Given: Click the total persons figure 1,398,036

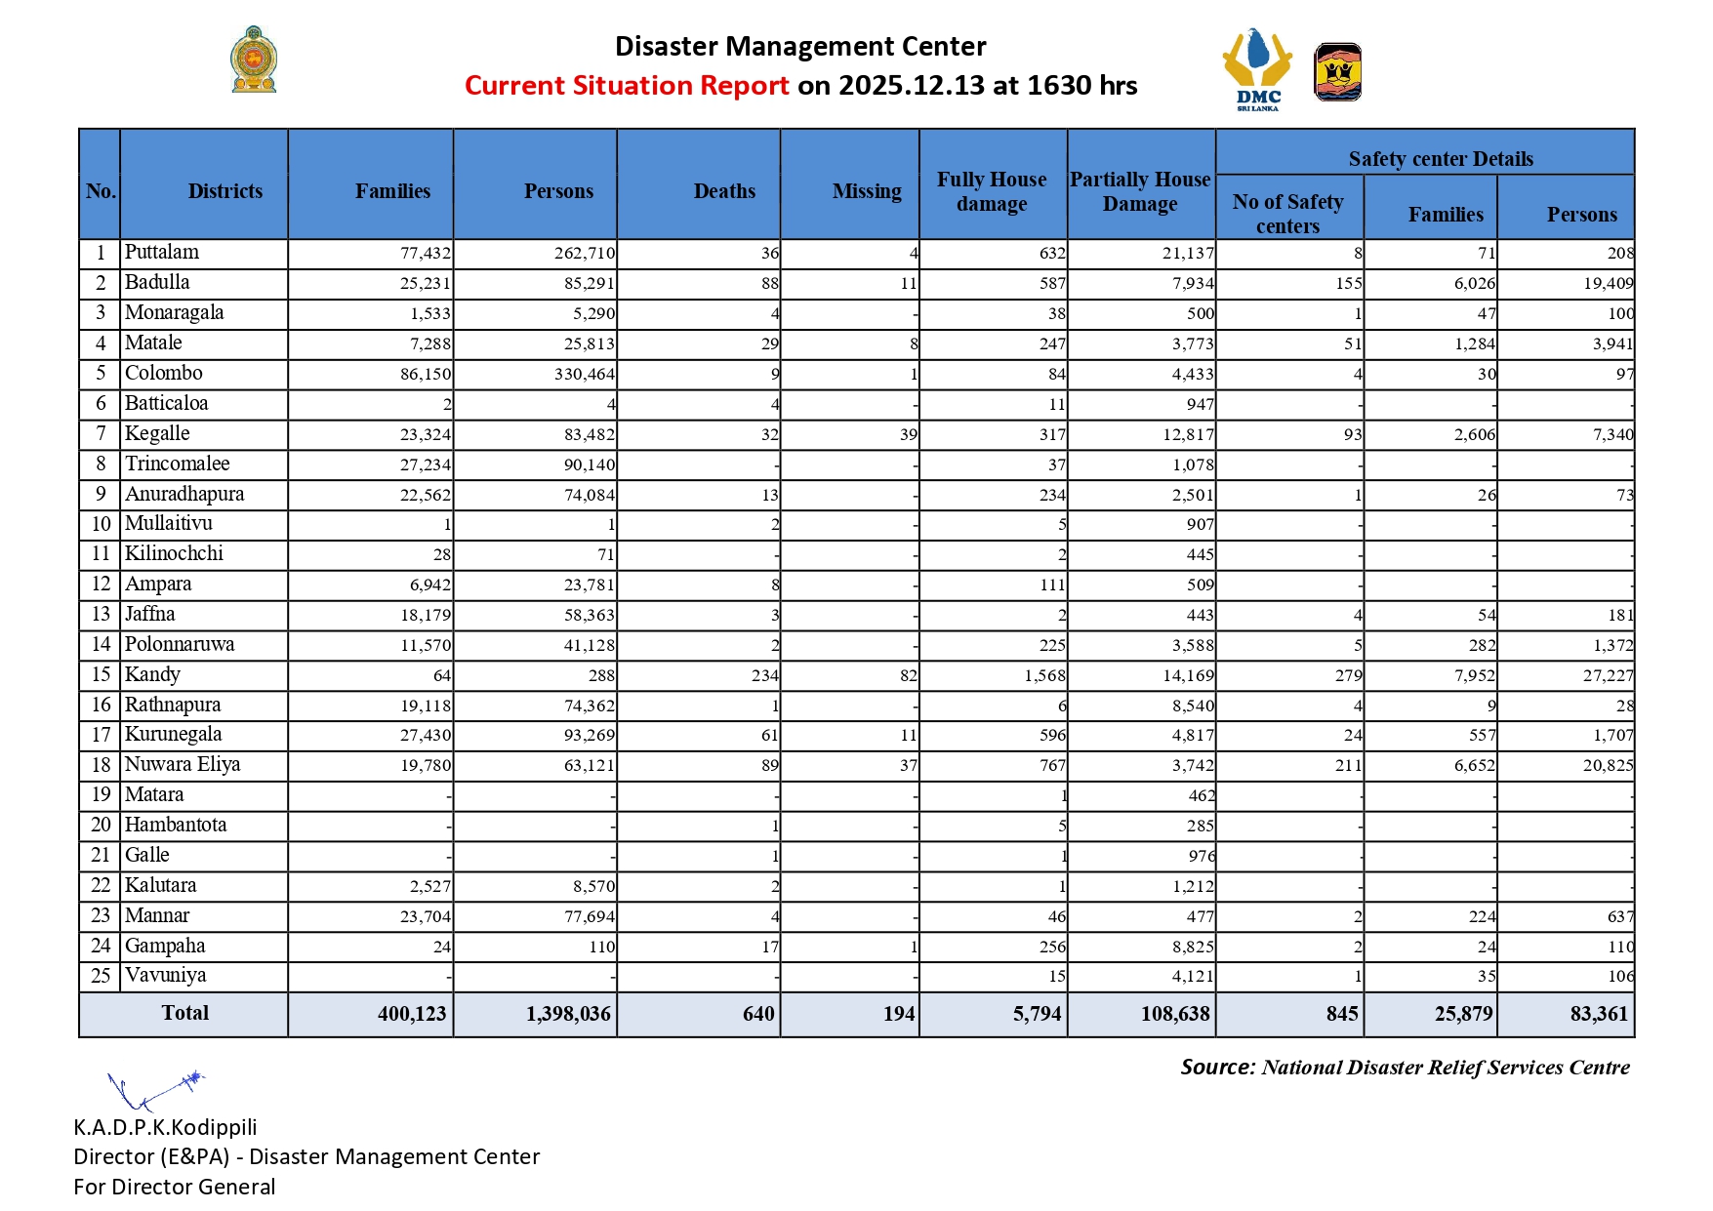Looking at the screenshot, I should 568,1014.
